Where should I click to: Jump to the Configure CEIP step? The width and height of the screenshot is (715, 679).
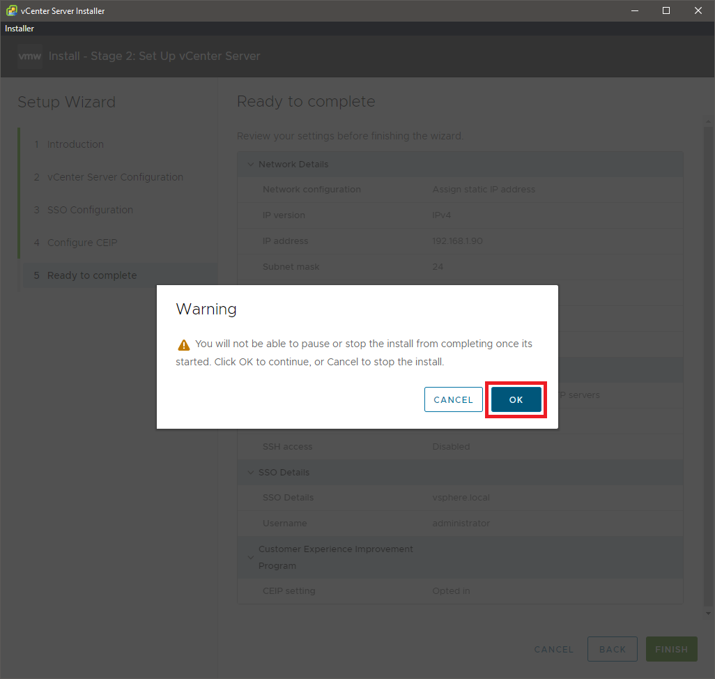coord(82,243)
